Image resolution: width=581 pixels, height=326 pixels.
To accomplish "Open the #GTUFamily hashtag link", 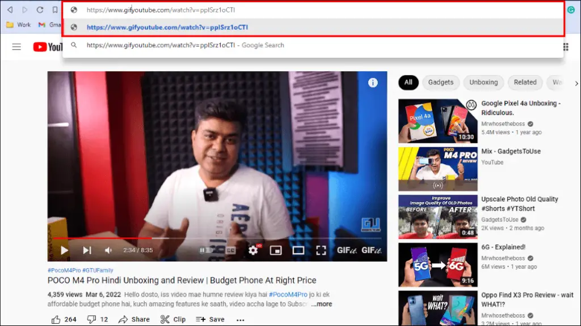I will click(98, 270).
